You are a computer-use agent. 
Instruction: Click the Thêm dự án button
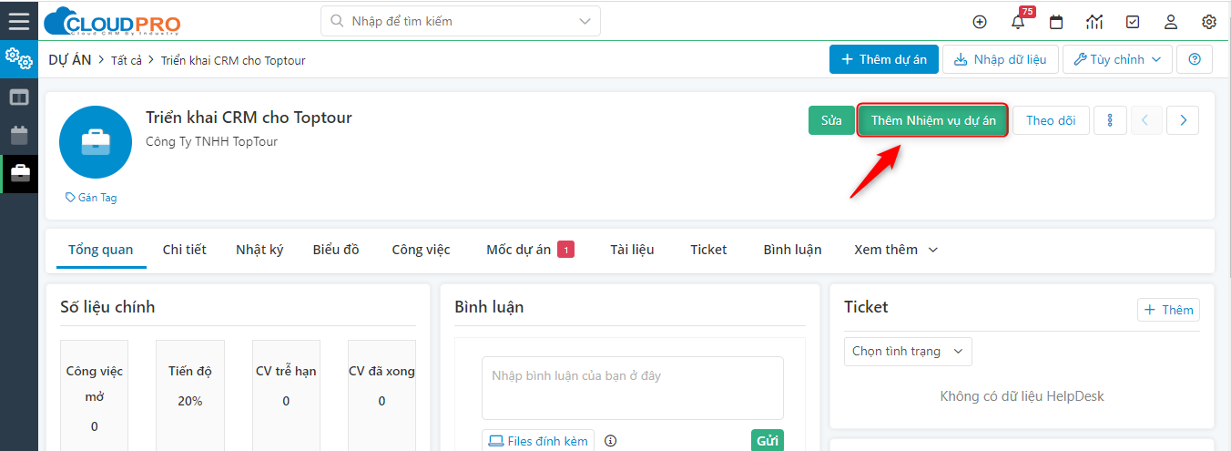coord(883,59)
